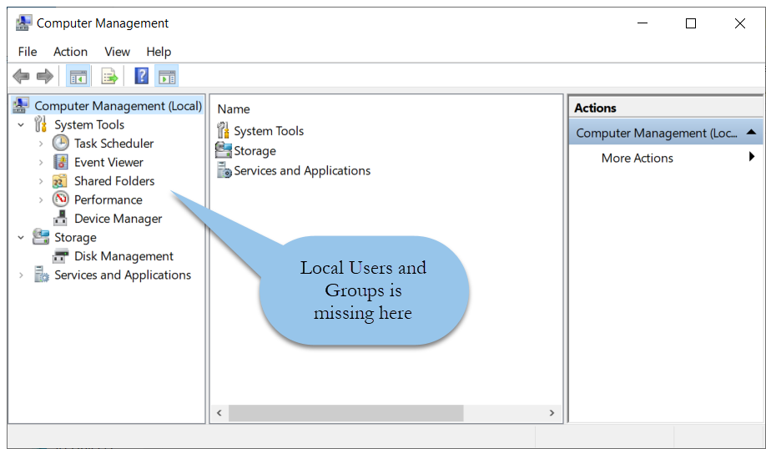Image resolution: width=766 pixels, height=449 pixels.
Task: Click Computer Management (Loc... actions header
Action: pyautogui.click(x=666, y=133)
